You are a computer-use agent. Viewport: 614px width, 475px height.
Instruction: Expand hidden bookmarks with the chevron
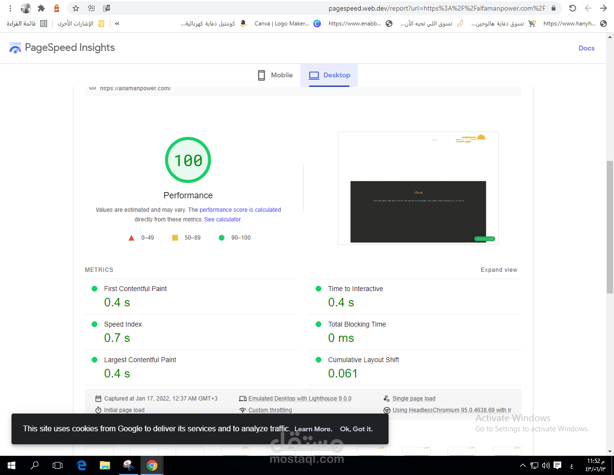[117, 23]
